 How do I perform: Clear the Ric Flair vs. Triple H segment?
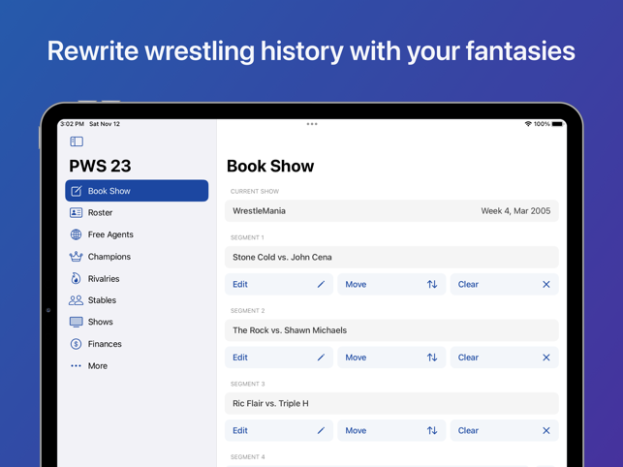click(x=505, y=430)
